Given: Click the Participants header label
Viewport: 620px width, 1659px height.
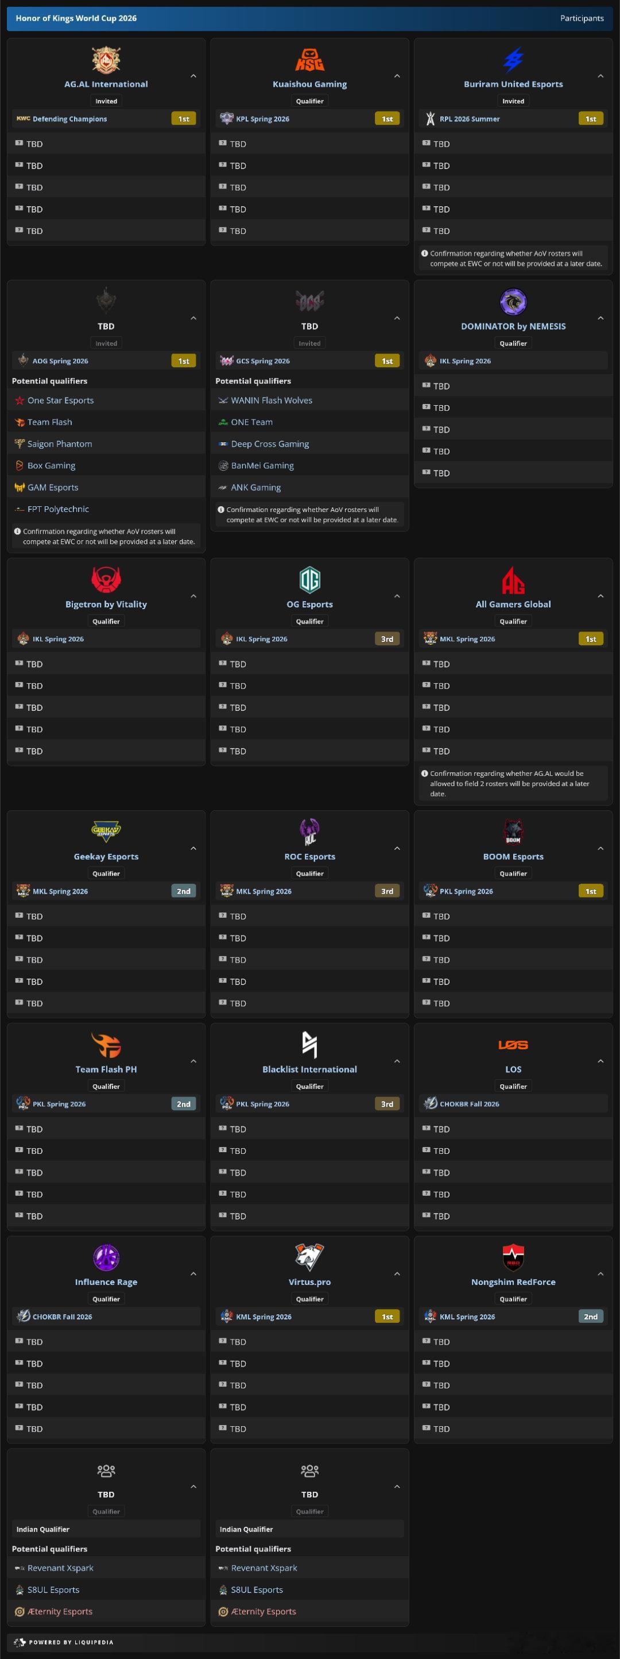Looking at the screenshot, I should click(582, 18).
